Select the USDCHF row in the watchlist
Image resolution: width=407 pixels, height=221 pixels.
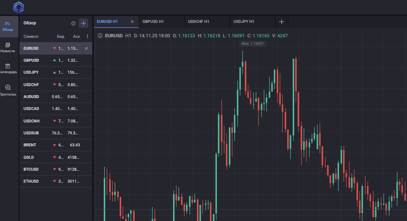56,85
